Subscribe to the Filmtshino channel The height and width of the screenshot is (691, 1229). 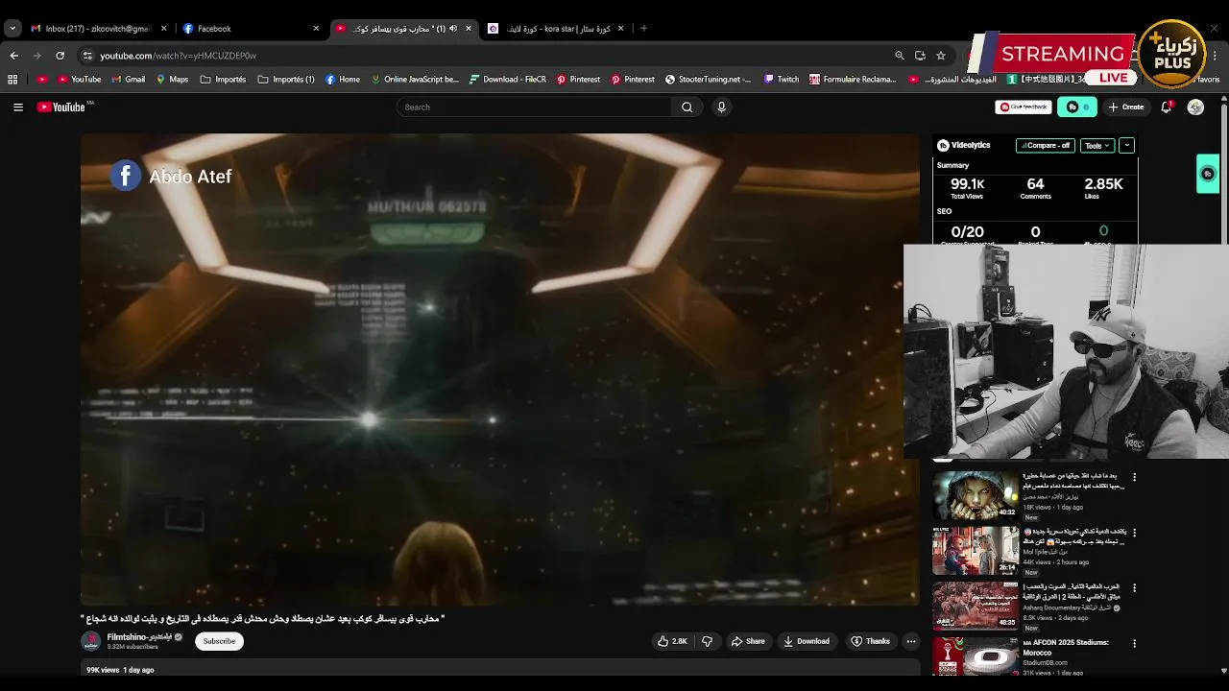219,641
